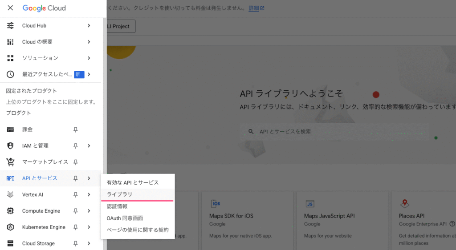Viewport: 456px width, 250px height.
Task: Close the navigation menu with the X icon
Action: coord(10,8)
